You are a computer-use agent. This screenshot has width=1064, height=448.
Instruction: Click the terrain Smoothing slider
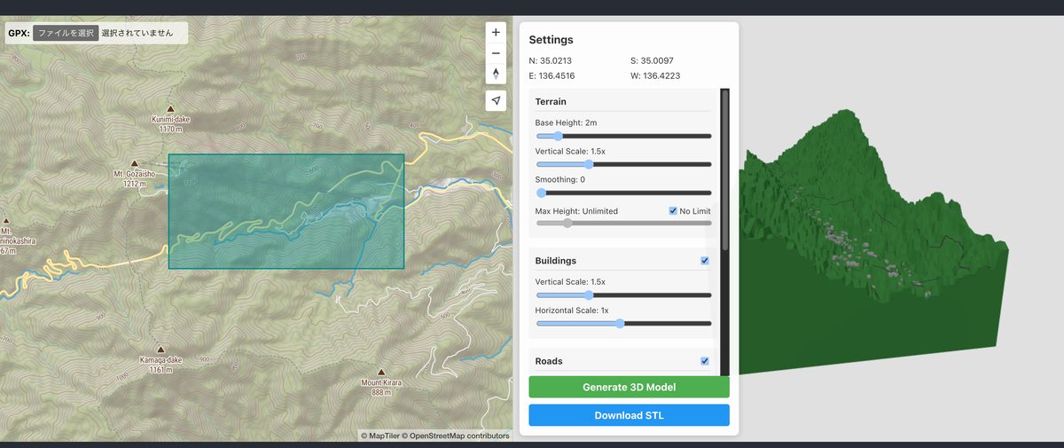[x=623, y=193]
